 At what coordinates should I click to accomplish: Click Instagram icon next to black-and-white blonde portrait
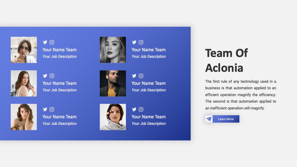[x=141, y=42]
